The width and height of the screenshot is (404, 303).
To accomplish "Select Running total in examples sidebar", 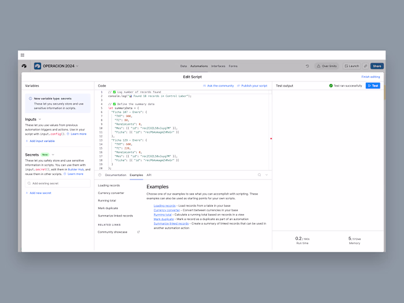I will tap(107, 200).
